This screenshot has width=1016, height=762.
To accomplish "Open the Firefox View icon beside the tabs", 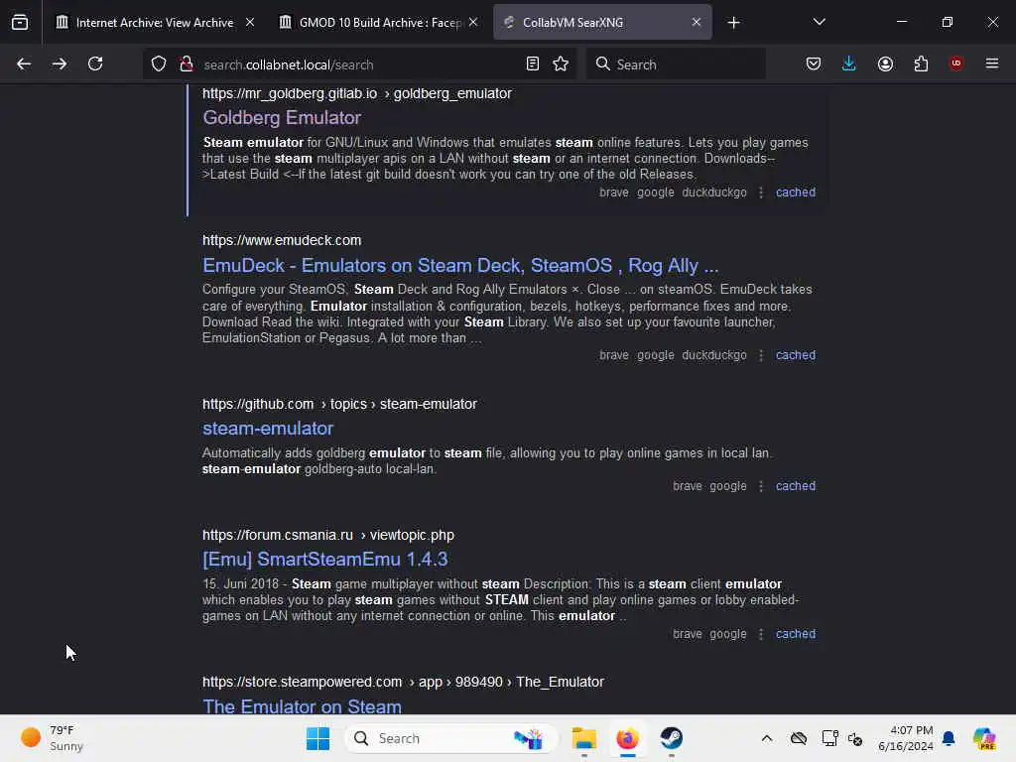I will (20, 22).
